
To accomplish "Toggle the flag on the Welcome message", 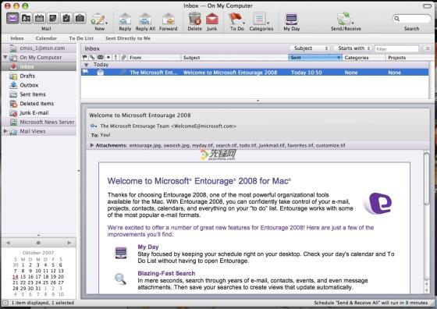I will coord(85,72).
